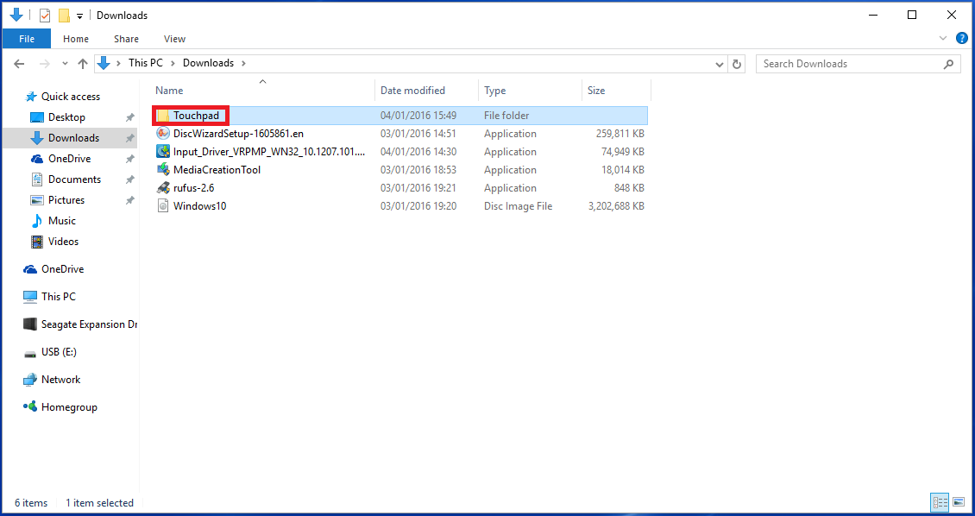Customize the Quick Access Toolbar dropdown
Viewport: 975px width, 516px height.
pyautogui.click(x=79, y=15)
